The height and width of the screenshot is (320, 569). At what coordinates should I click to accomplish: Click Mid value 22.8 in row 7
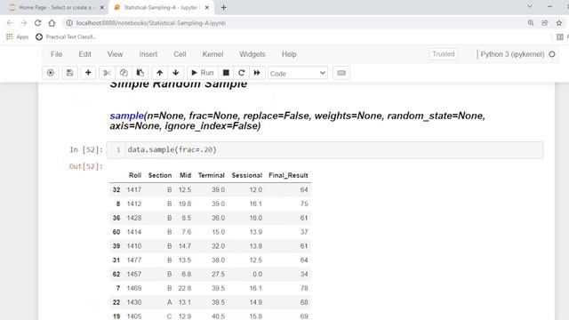pyautogui.click(x=185, y=288)
